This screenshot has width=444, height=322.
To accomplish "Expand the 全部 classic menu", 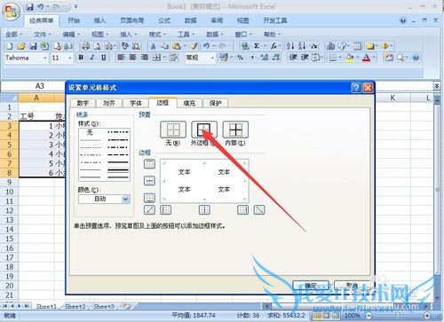I will tap(13, 35).
